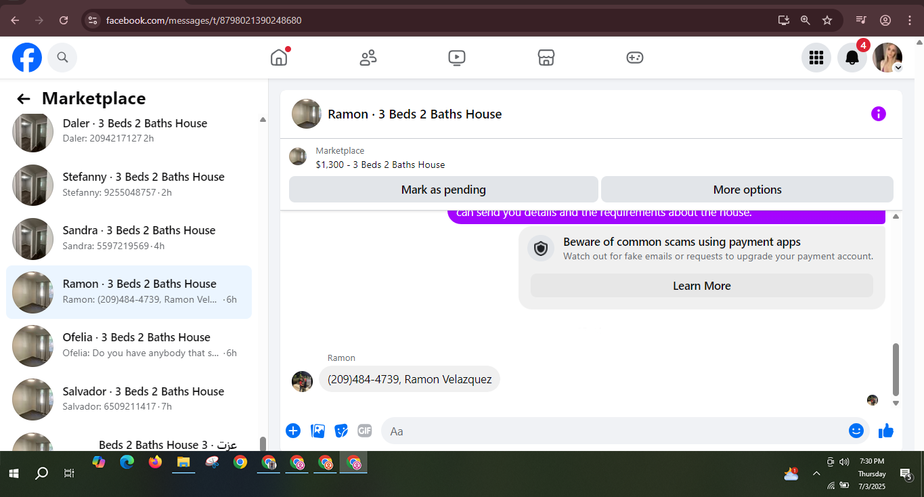Open media control icon in Chrome

click(861, 20)
